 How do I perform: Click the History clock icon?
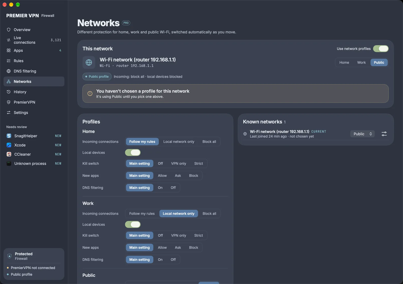(9, 92)
